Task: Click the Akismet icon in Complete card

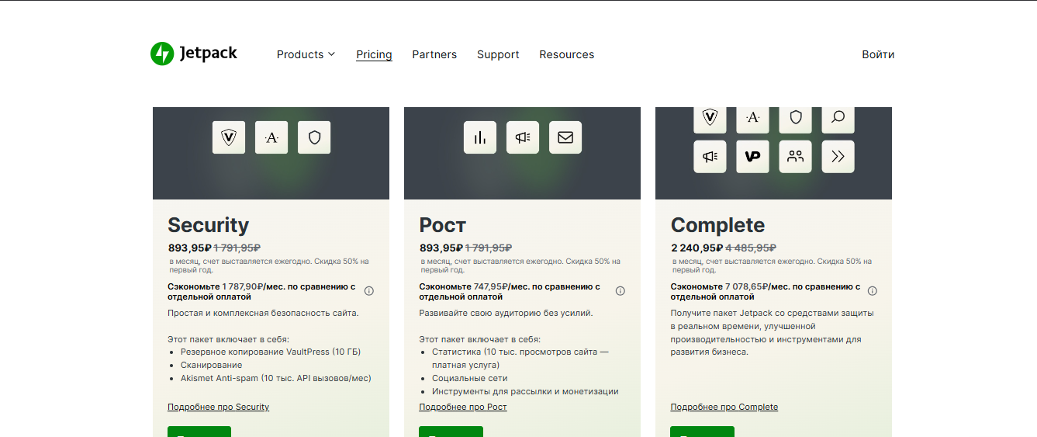Action: pos(752,119)
